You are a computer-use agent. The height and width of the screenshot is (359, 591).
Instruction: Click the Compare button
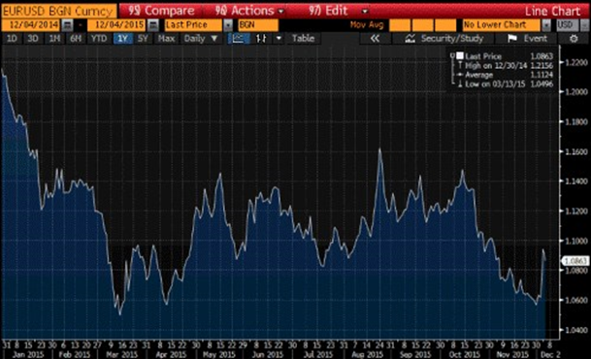click(161, 11)
